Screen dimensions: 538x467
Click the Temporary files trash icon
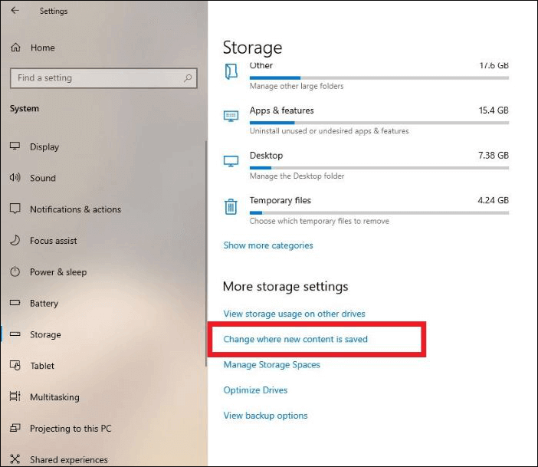231,206
